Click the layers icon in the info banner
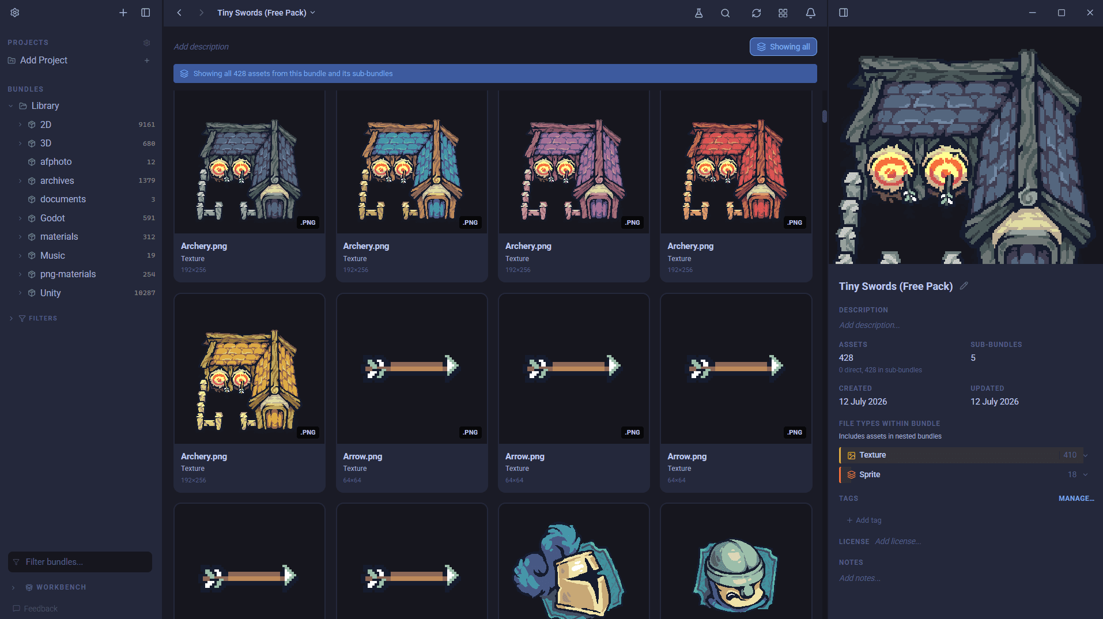1103x619 pixels. pos(184,74)
